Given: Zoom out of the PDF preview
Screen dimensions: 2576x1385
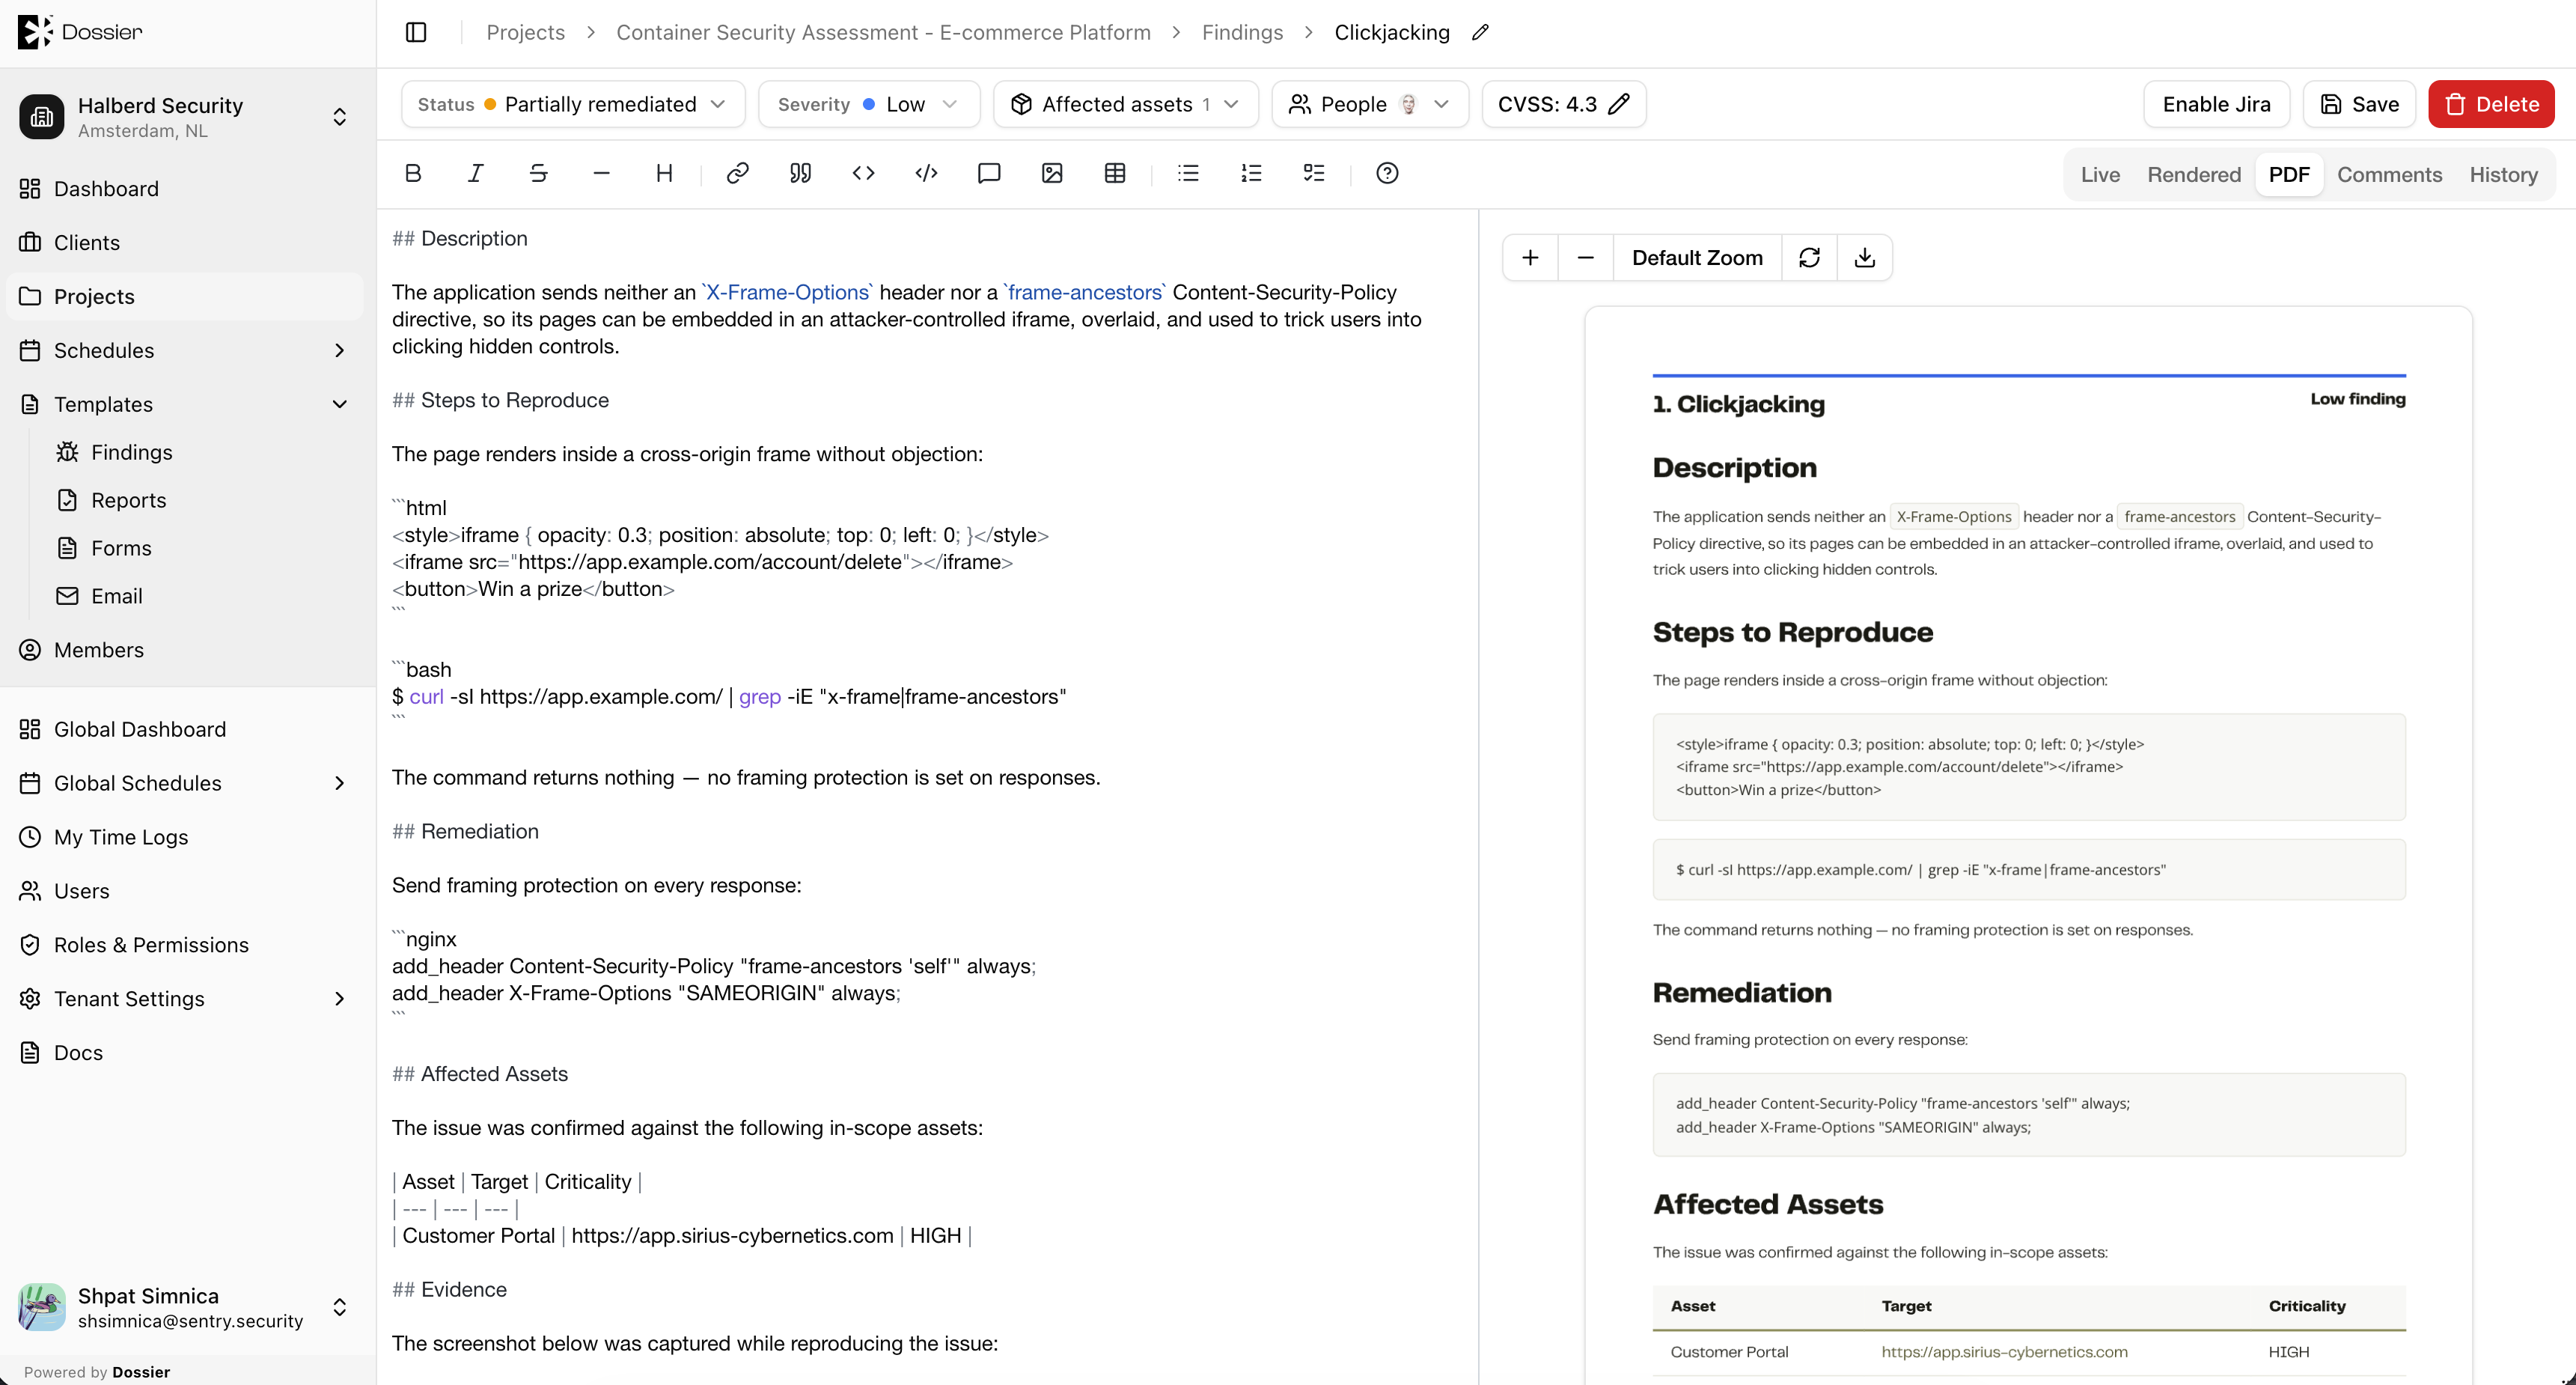Looking at the screenshot, I should point(1586,258).
